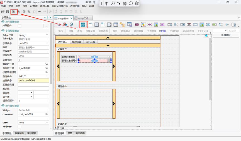Insert the green progress bar widget
The height and width of the screenshot is (141, 241).
pyautogui.click(x=215, y=24)
